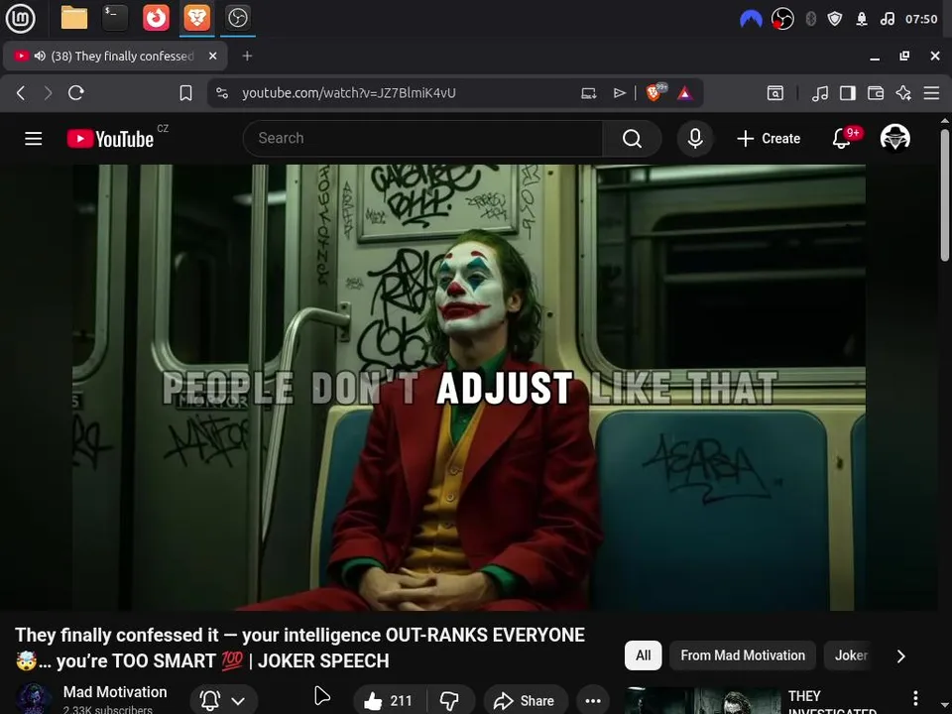Viewport: 952px width, 714px height.
Task: Open the account avatar menu
Action: (x=894, y=139)
